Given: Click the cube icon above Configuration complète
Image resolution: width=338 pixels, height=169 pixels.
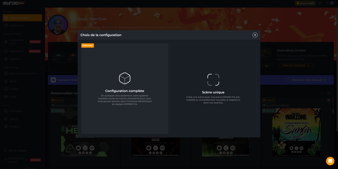Looking at the screenshot, I should coord(125,78).
